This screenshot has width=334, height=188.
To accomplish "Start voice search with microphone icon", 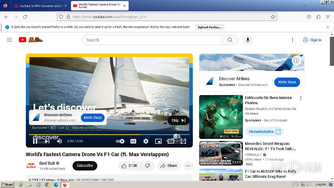I will (x=248, y=40).
